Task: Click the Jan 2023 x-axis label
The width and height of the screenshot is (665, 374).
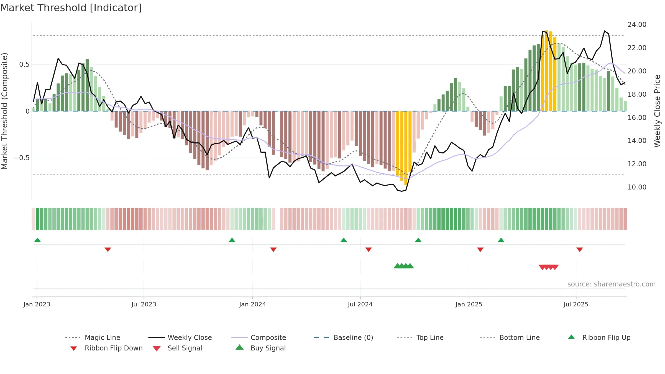Action: (x=37, y=304)
